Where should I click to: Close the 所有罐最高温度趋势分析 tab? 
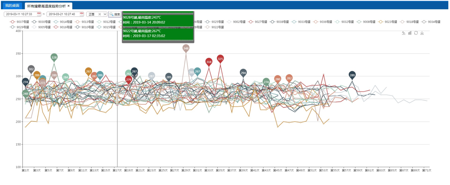tap(69, 6)
